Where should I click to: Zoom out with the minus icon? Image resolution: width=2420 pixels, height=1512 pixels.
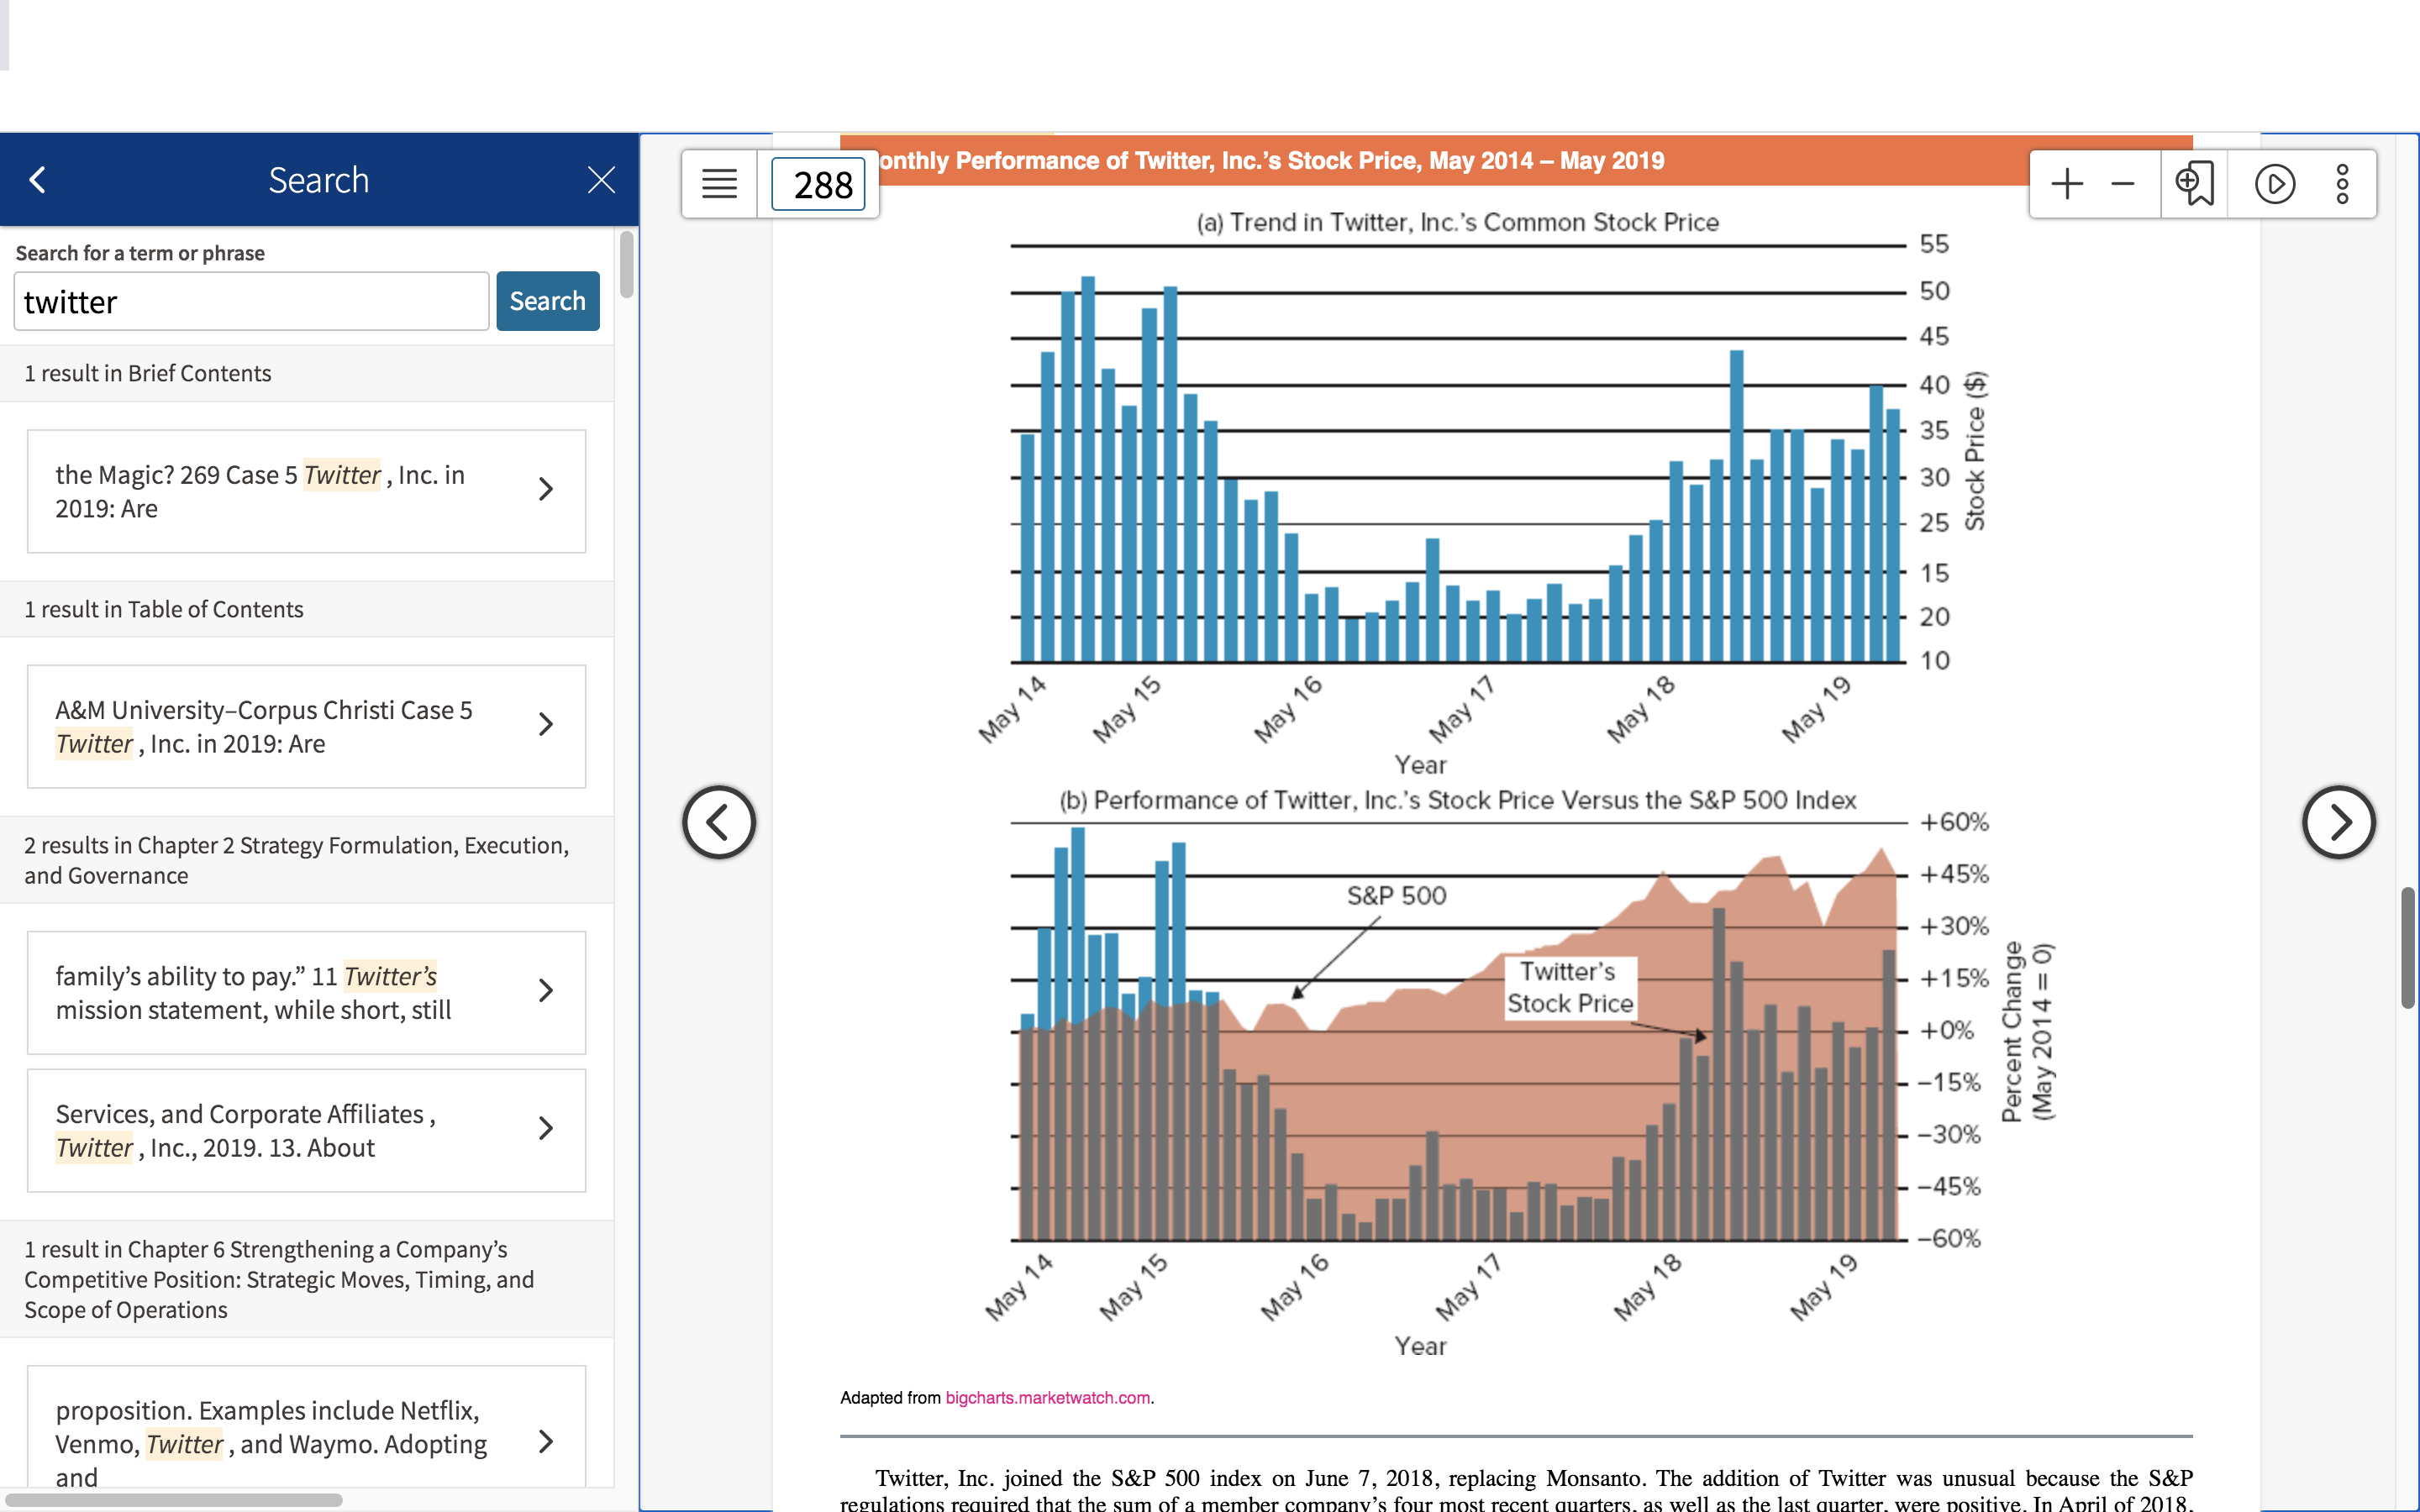(2122, 184)
